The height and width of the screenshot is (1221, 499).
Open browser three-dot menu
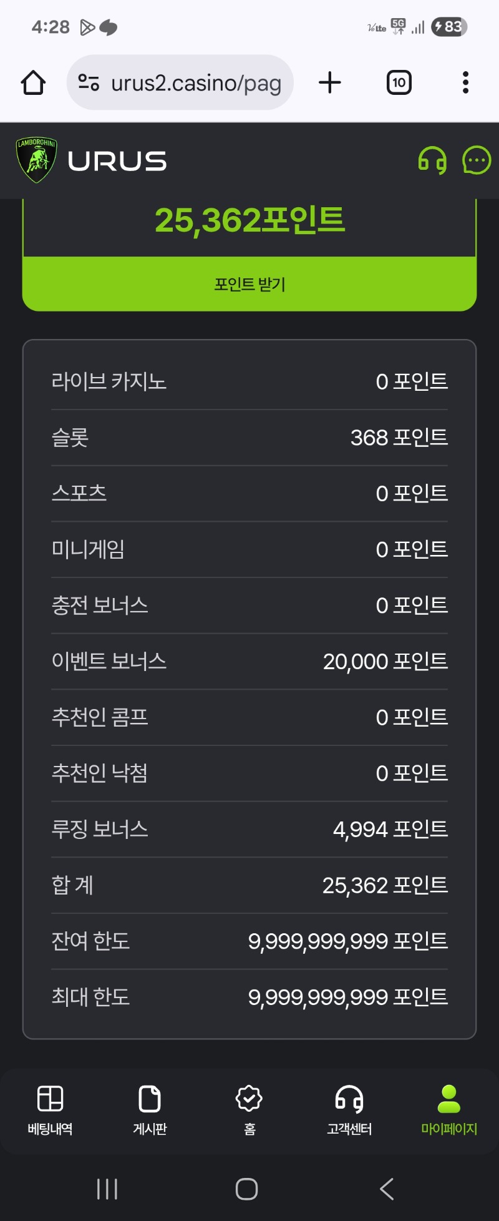tap(465, 83)
